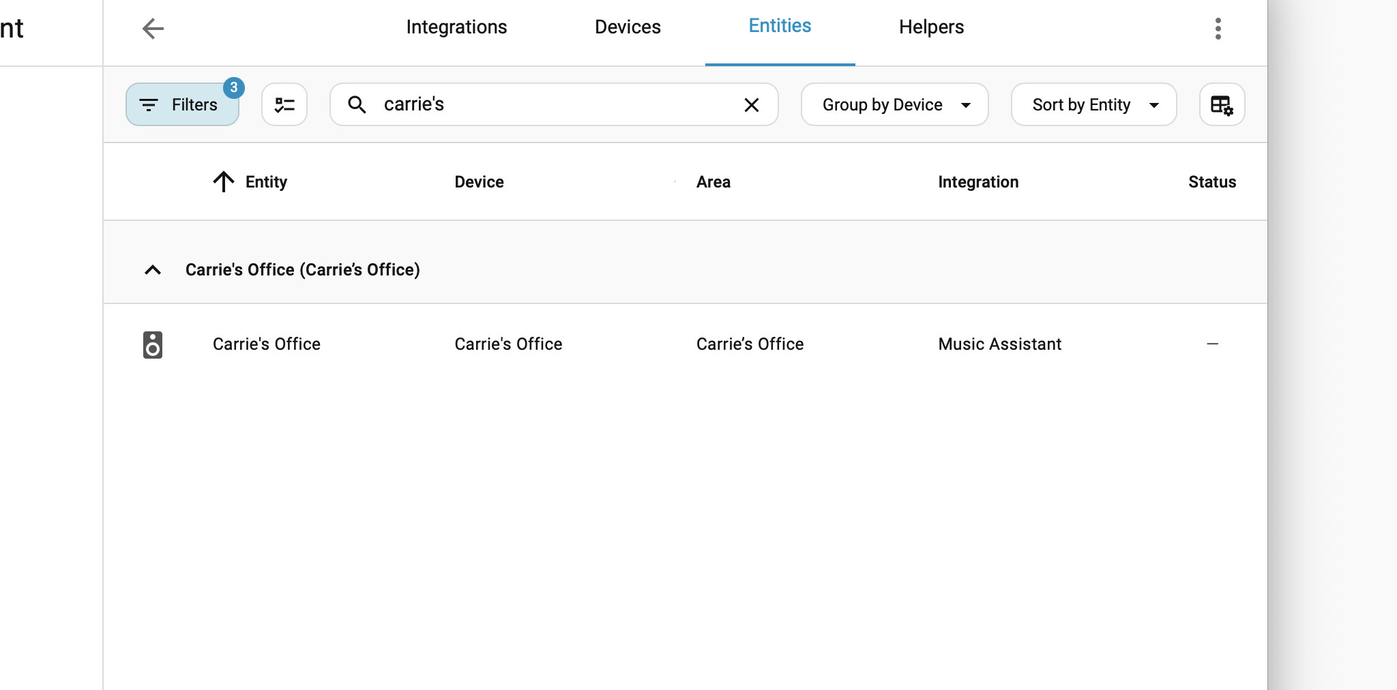1397x690 pixels.
Task: Open the Carrie's Office entity row
Action: pos(267,344)
